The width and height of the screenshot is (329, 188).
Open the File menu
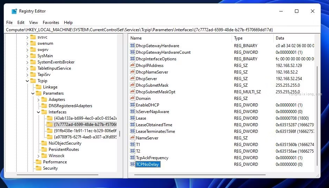[x=9, y=23]
